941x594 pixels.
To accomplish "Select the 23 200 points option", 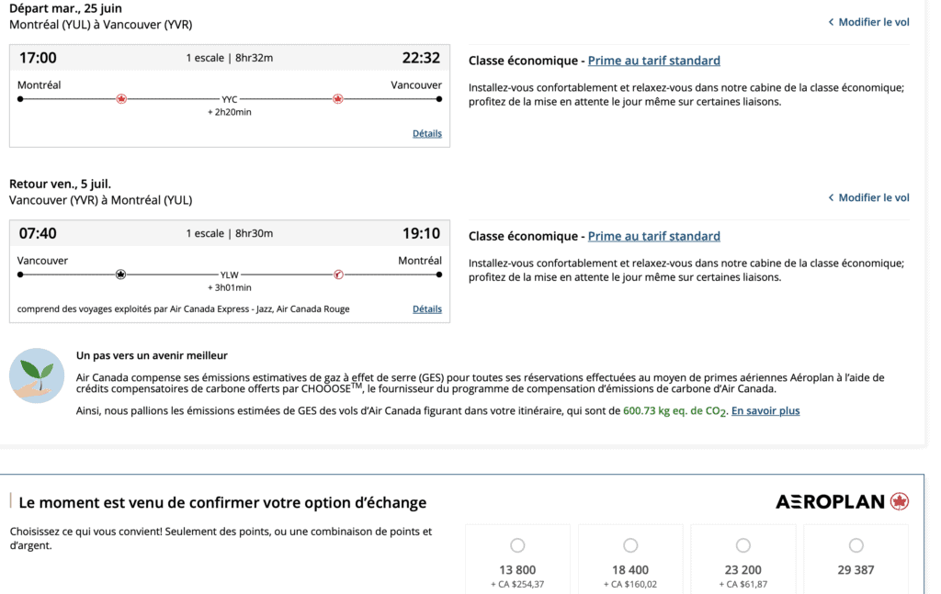I will (743, 545).
